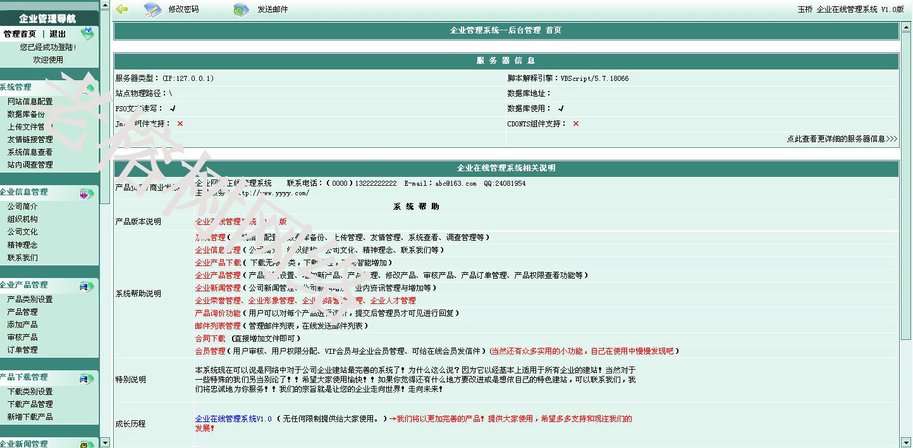Screen dimensions: 913x448
Task: Click the 系统帮助说明 row label
Action: click(x=138, y=294)
